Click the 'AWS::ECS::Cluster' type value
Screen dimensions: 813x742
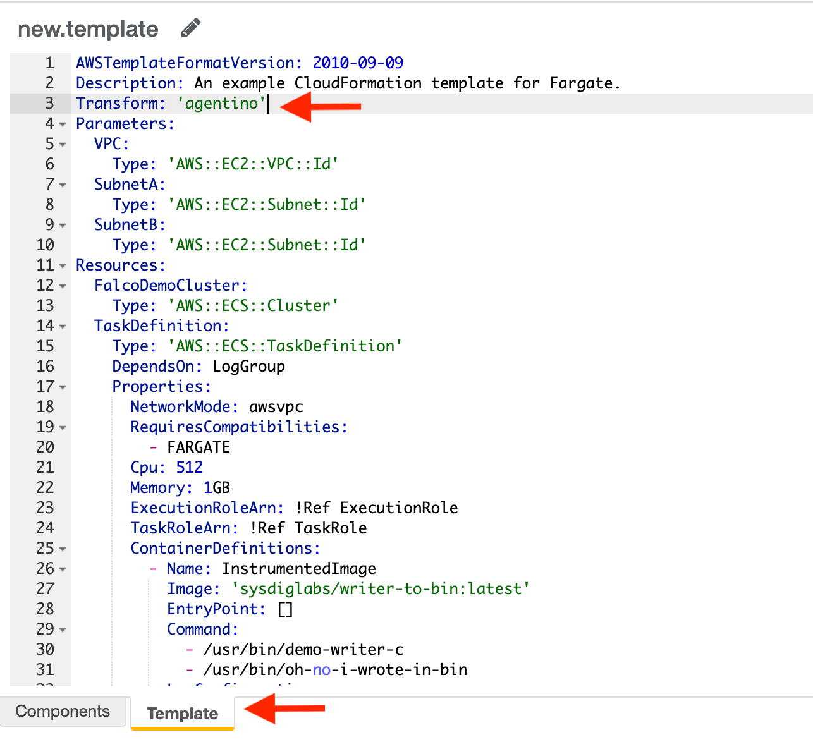[253, 305]
